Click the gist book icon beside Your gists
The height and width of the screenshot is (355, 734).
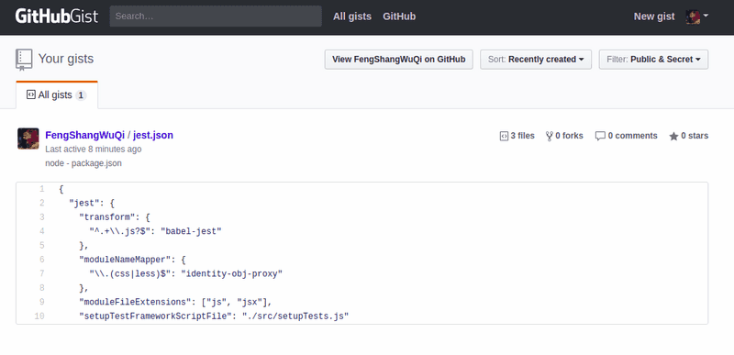coord(24,60)
